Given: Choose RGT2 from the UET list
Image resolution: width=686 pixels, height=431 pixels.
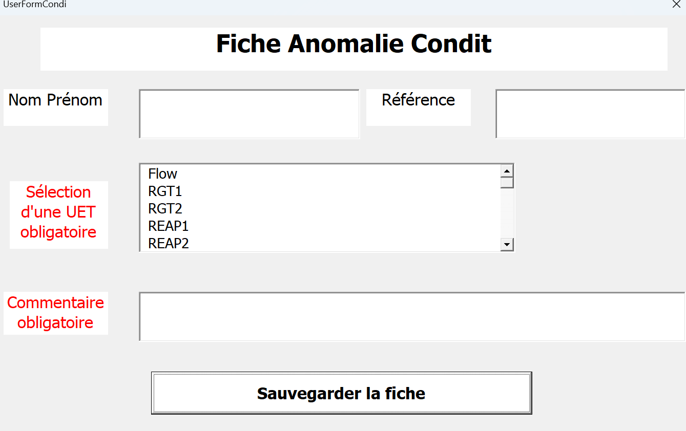Looking at the screenshot, I should click(165, 209).
